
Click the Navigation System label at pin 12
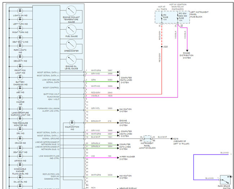coord(125,110)
